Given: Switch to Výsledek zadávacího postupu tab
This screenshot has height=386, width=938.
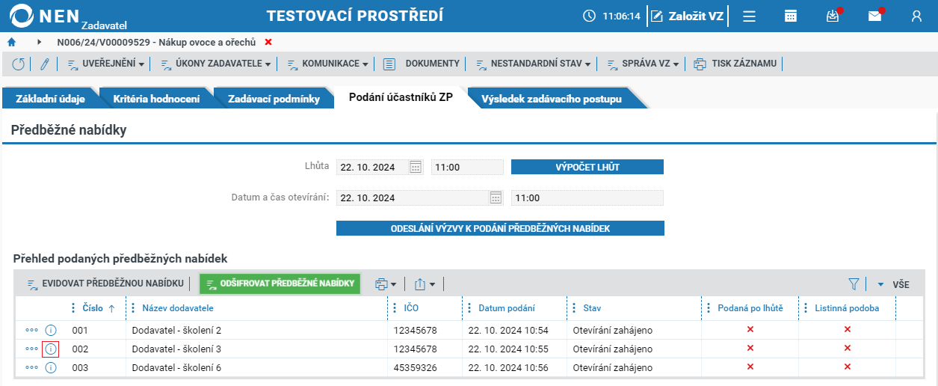Looking at the screenshot, I should (x=552, y=99).
